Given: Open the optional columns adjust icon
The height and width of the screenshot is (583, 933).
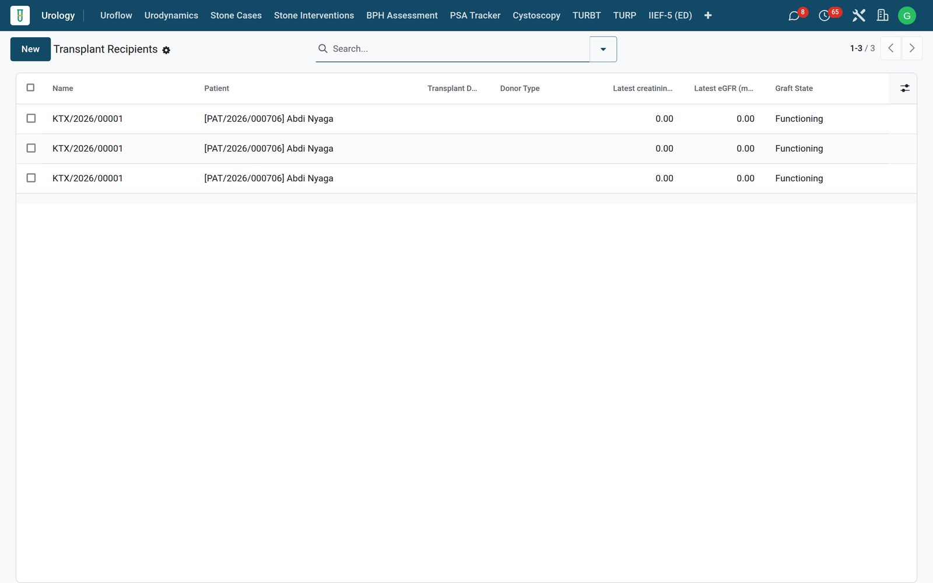Looking at the screenshot, I should click(x=904, y=88).
